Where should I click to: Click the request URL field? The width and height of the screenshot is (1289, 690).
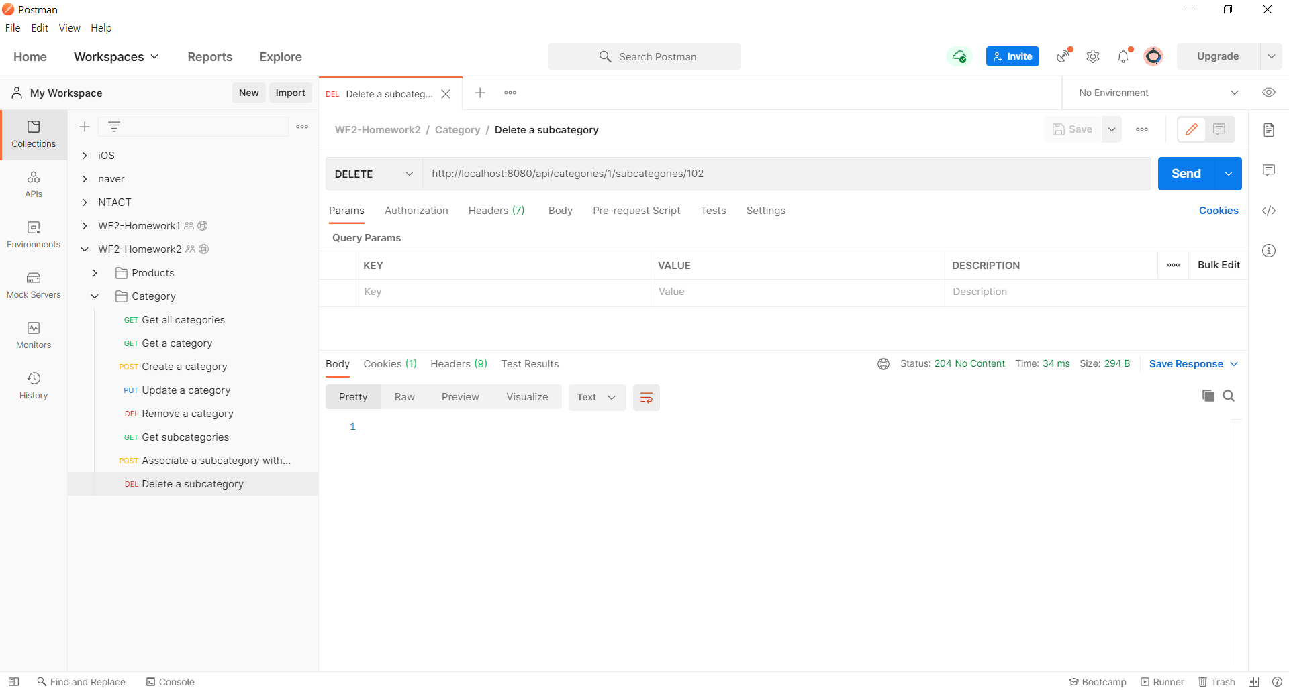coord(787,174)
